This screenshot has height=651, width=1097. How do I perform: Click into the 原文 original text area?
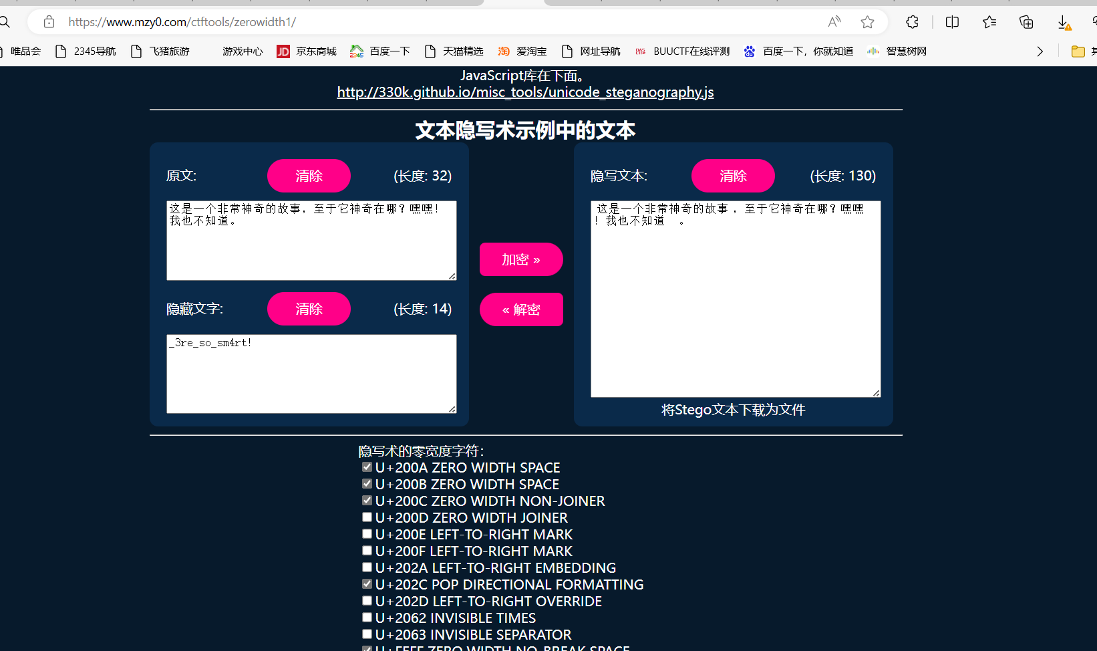coord(311,241)
